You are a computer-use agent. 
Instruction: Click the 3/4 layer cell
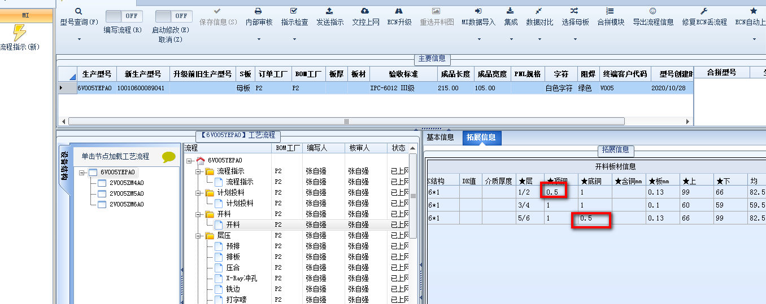click(529, 205)
